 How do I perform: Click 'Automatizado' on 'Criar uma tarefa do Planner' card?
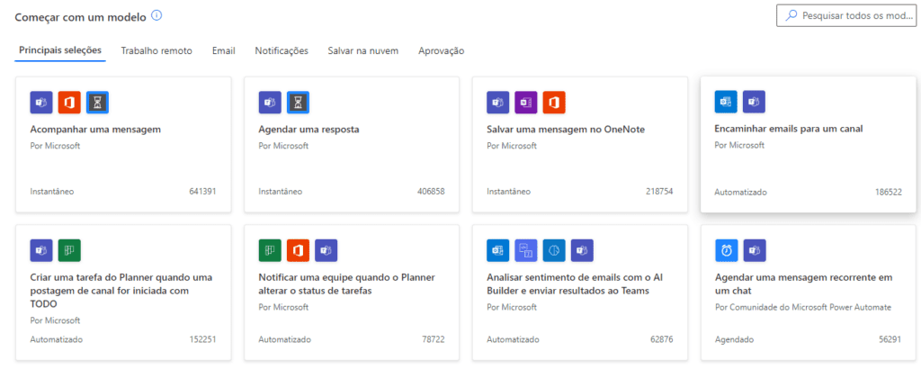57,339
